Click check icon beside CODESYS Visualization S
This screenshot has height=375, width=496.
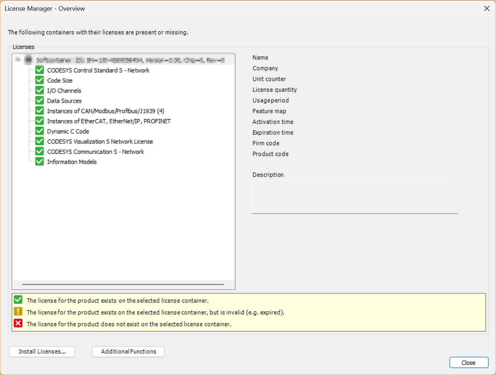[40, 141]
